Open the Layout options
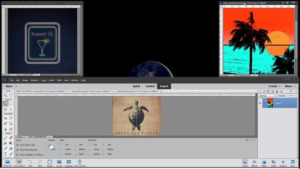The height and width of the screenshot is (169, 300). pyautogui.click(x=60, y=163)
